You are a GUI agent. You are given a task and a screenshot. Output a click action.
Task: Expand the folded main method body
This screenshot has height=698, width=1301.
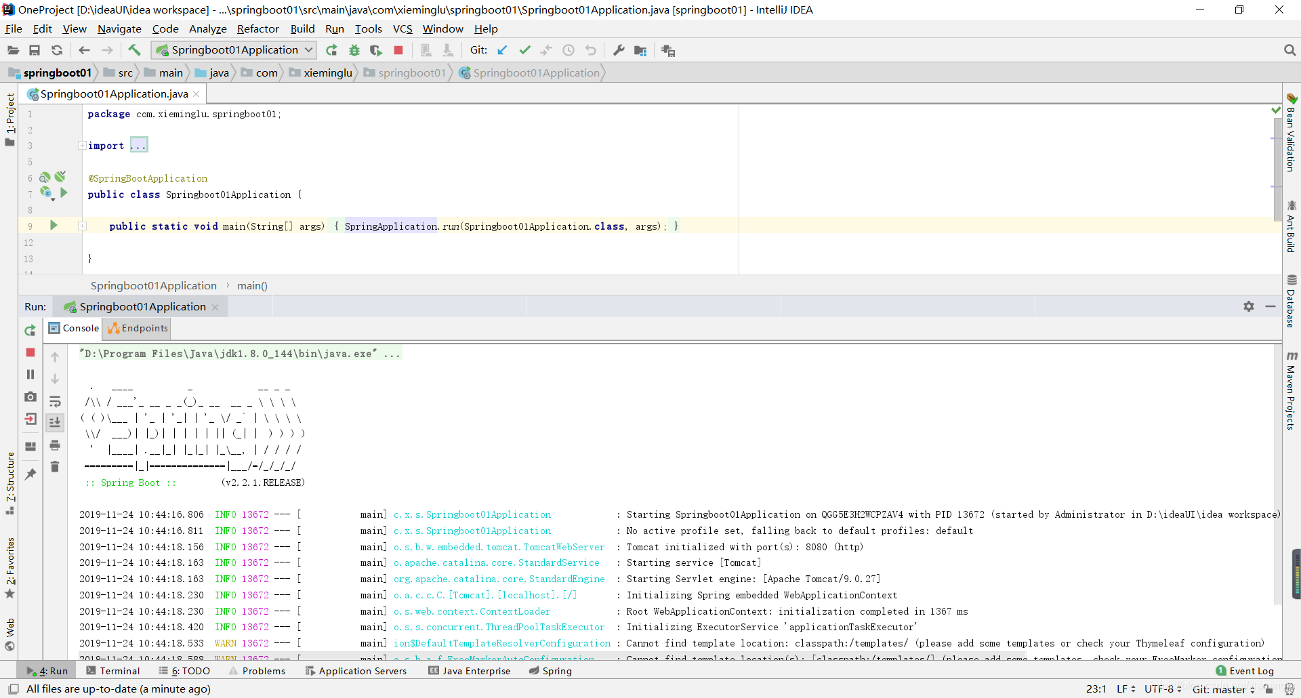click(x=82, y=226)
